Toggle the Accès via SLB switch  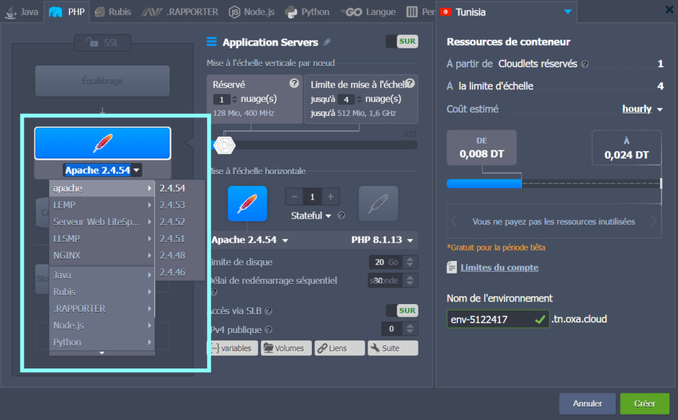(402, 311)
